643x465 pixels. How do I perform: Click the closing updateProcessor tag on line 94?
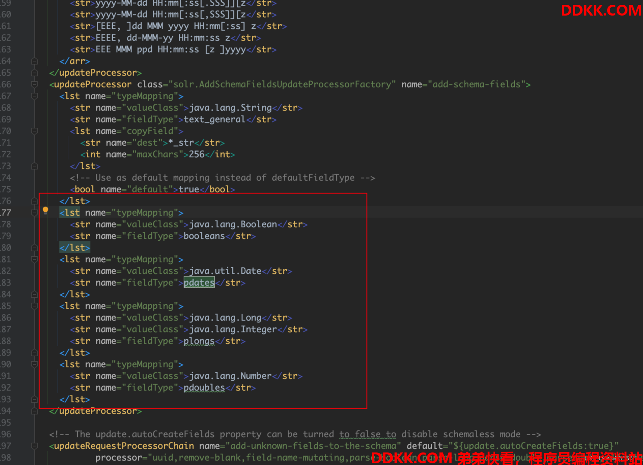[x=95, y=411]
